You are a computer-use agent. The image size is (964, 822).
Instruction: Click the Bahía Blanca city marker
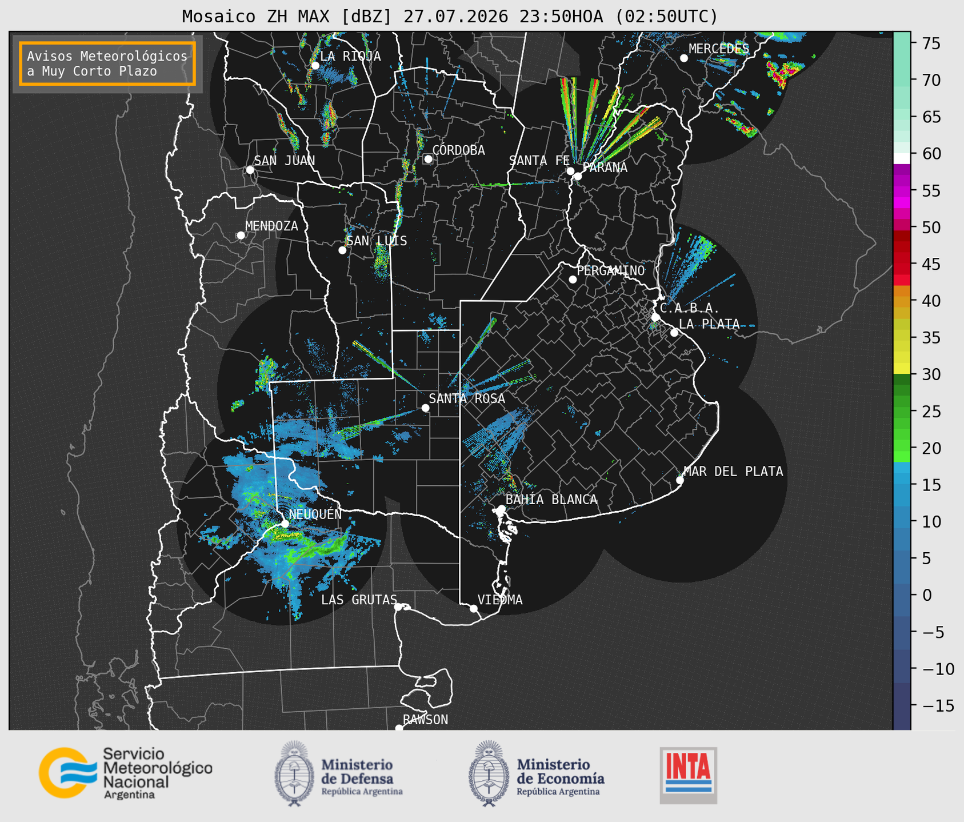point(501,509)
